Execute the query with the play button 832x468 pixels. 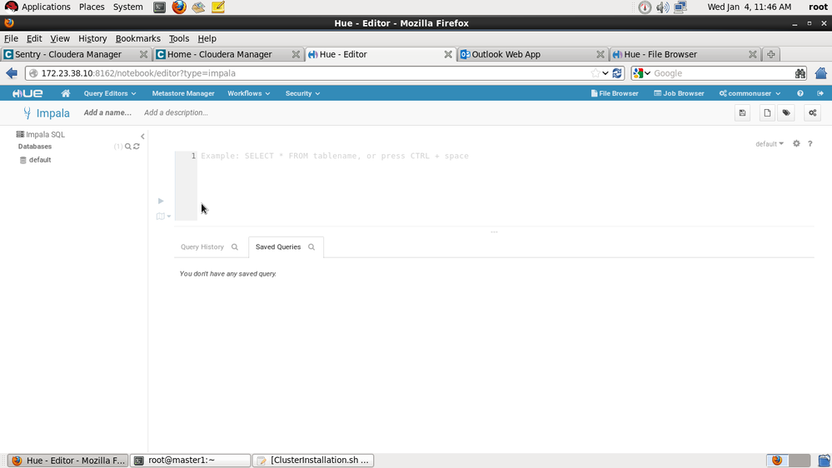pos(161,201)
